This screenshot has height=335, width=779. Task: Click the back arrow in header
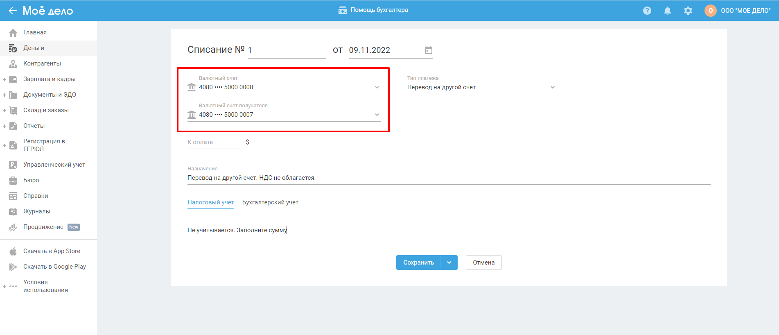tap(13, 11)
